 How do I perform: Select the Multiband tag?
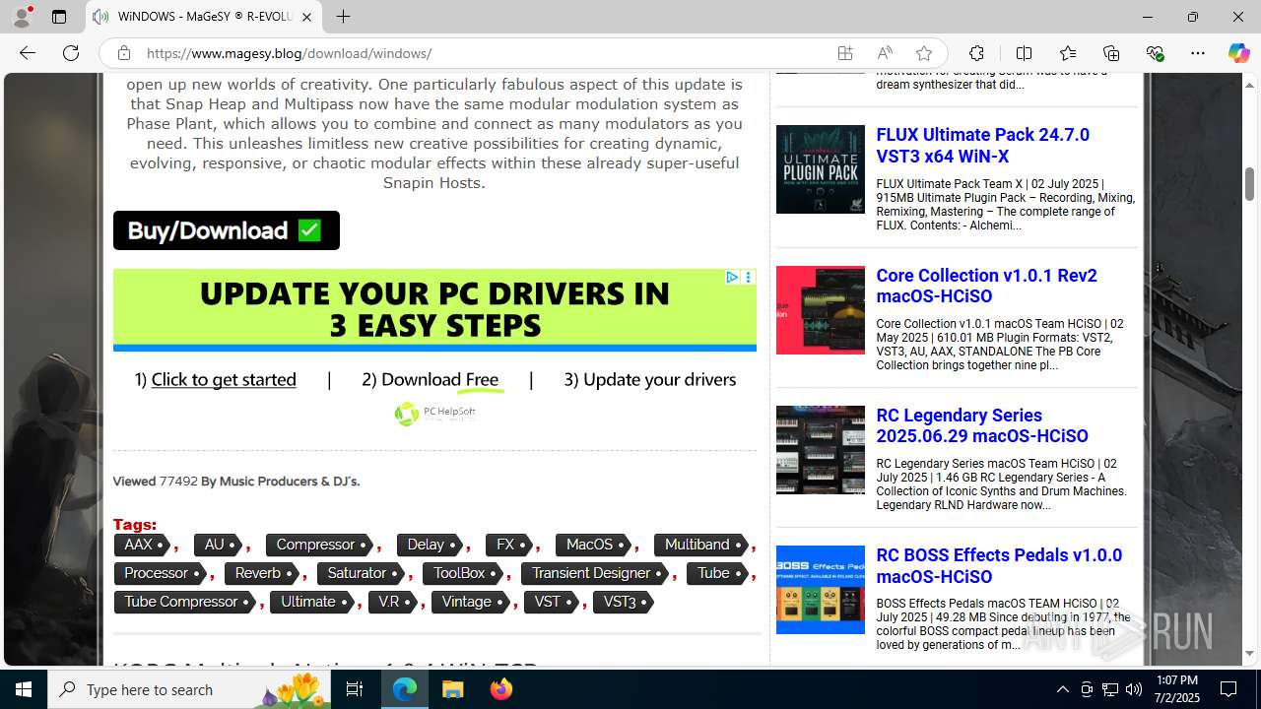tap(702, 545)
